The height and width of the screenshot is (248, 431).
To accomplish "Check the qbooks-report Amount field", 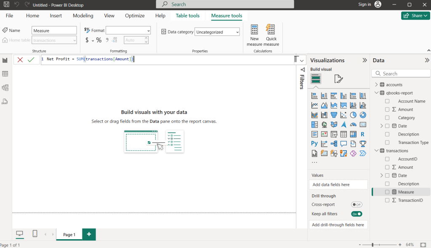I will [x=387, y=110].
